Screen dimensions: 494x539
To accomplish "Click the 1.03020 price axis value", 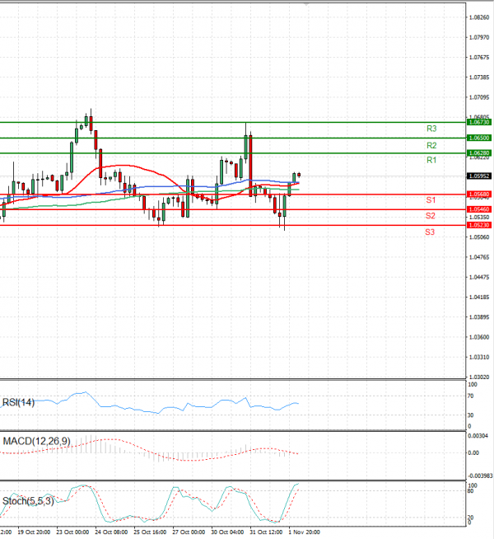I will (x=479, y=377).
